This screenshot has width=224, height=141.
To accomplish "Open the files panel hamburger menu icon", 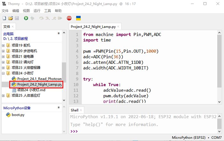I will pyautogui.click(x=59, y=33).
